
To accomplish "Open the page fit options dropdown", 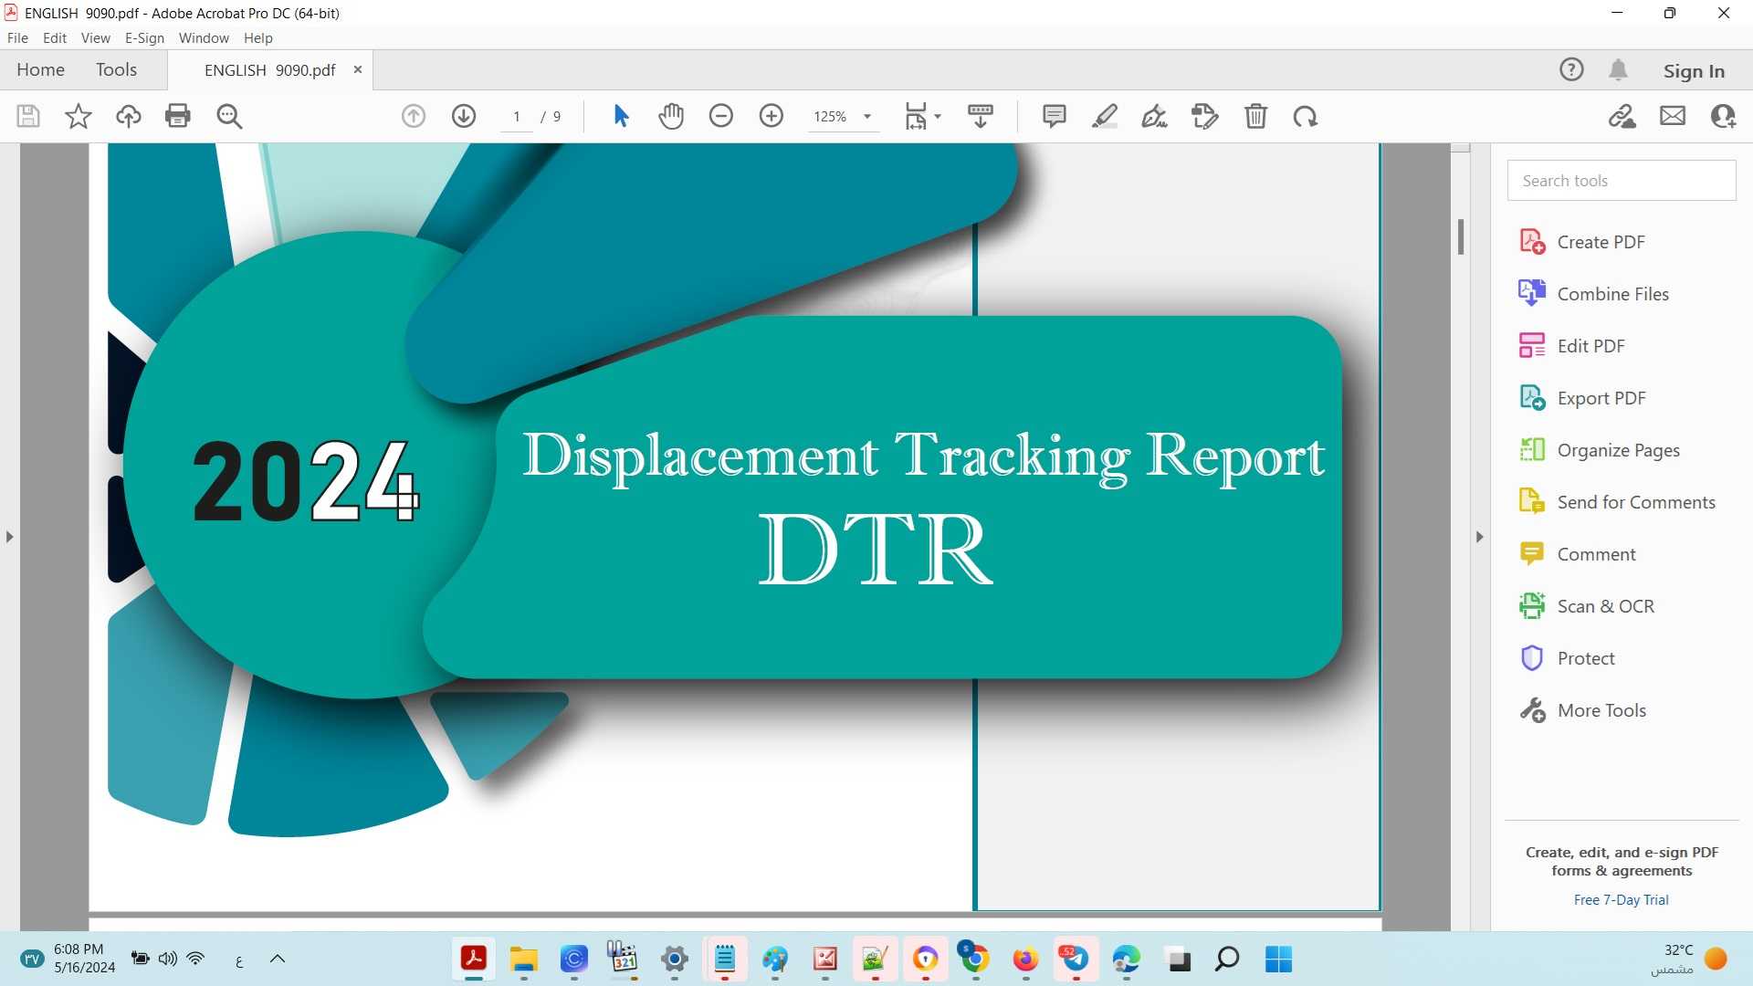I will 939,116.
